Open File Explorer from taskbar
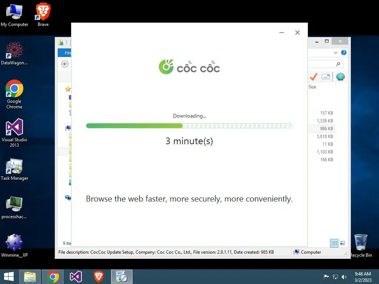Screen dimensions: 379x284 pyautogui.click(x=30, y=277)
